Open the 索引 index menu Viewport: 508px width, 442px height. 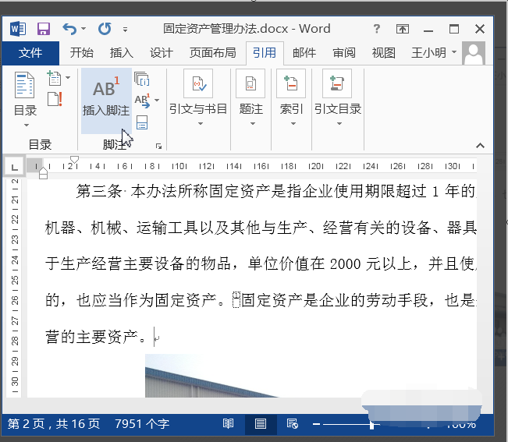291,98
